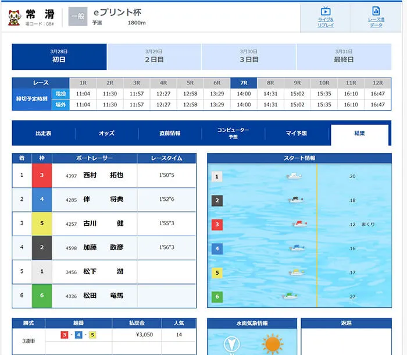Click the white boat 1 start icon
The width and height of the screenshot is (407, 355).
point(294,176)
